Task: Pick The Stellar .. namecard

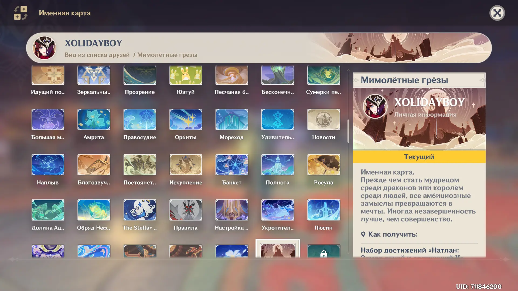Action: [x=140, y=210]
